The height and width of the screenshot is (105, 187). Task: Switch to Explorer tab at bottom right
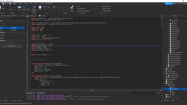pyautogui.click(x=173, y=101)
